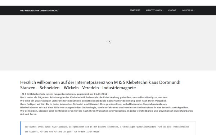Open the Klebetechniken menu
This screenshot has width=216, height=135.
154,10
